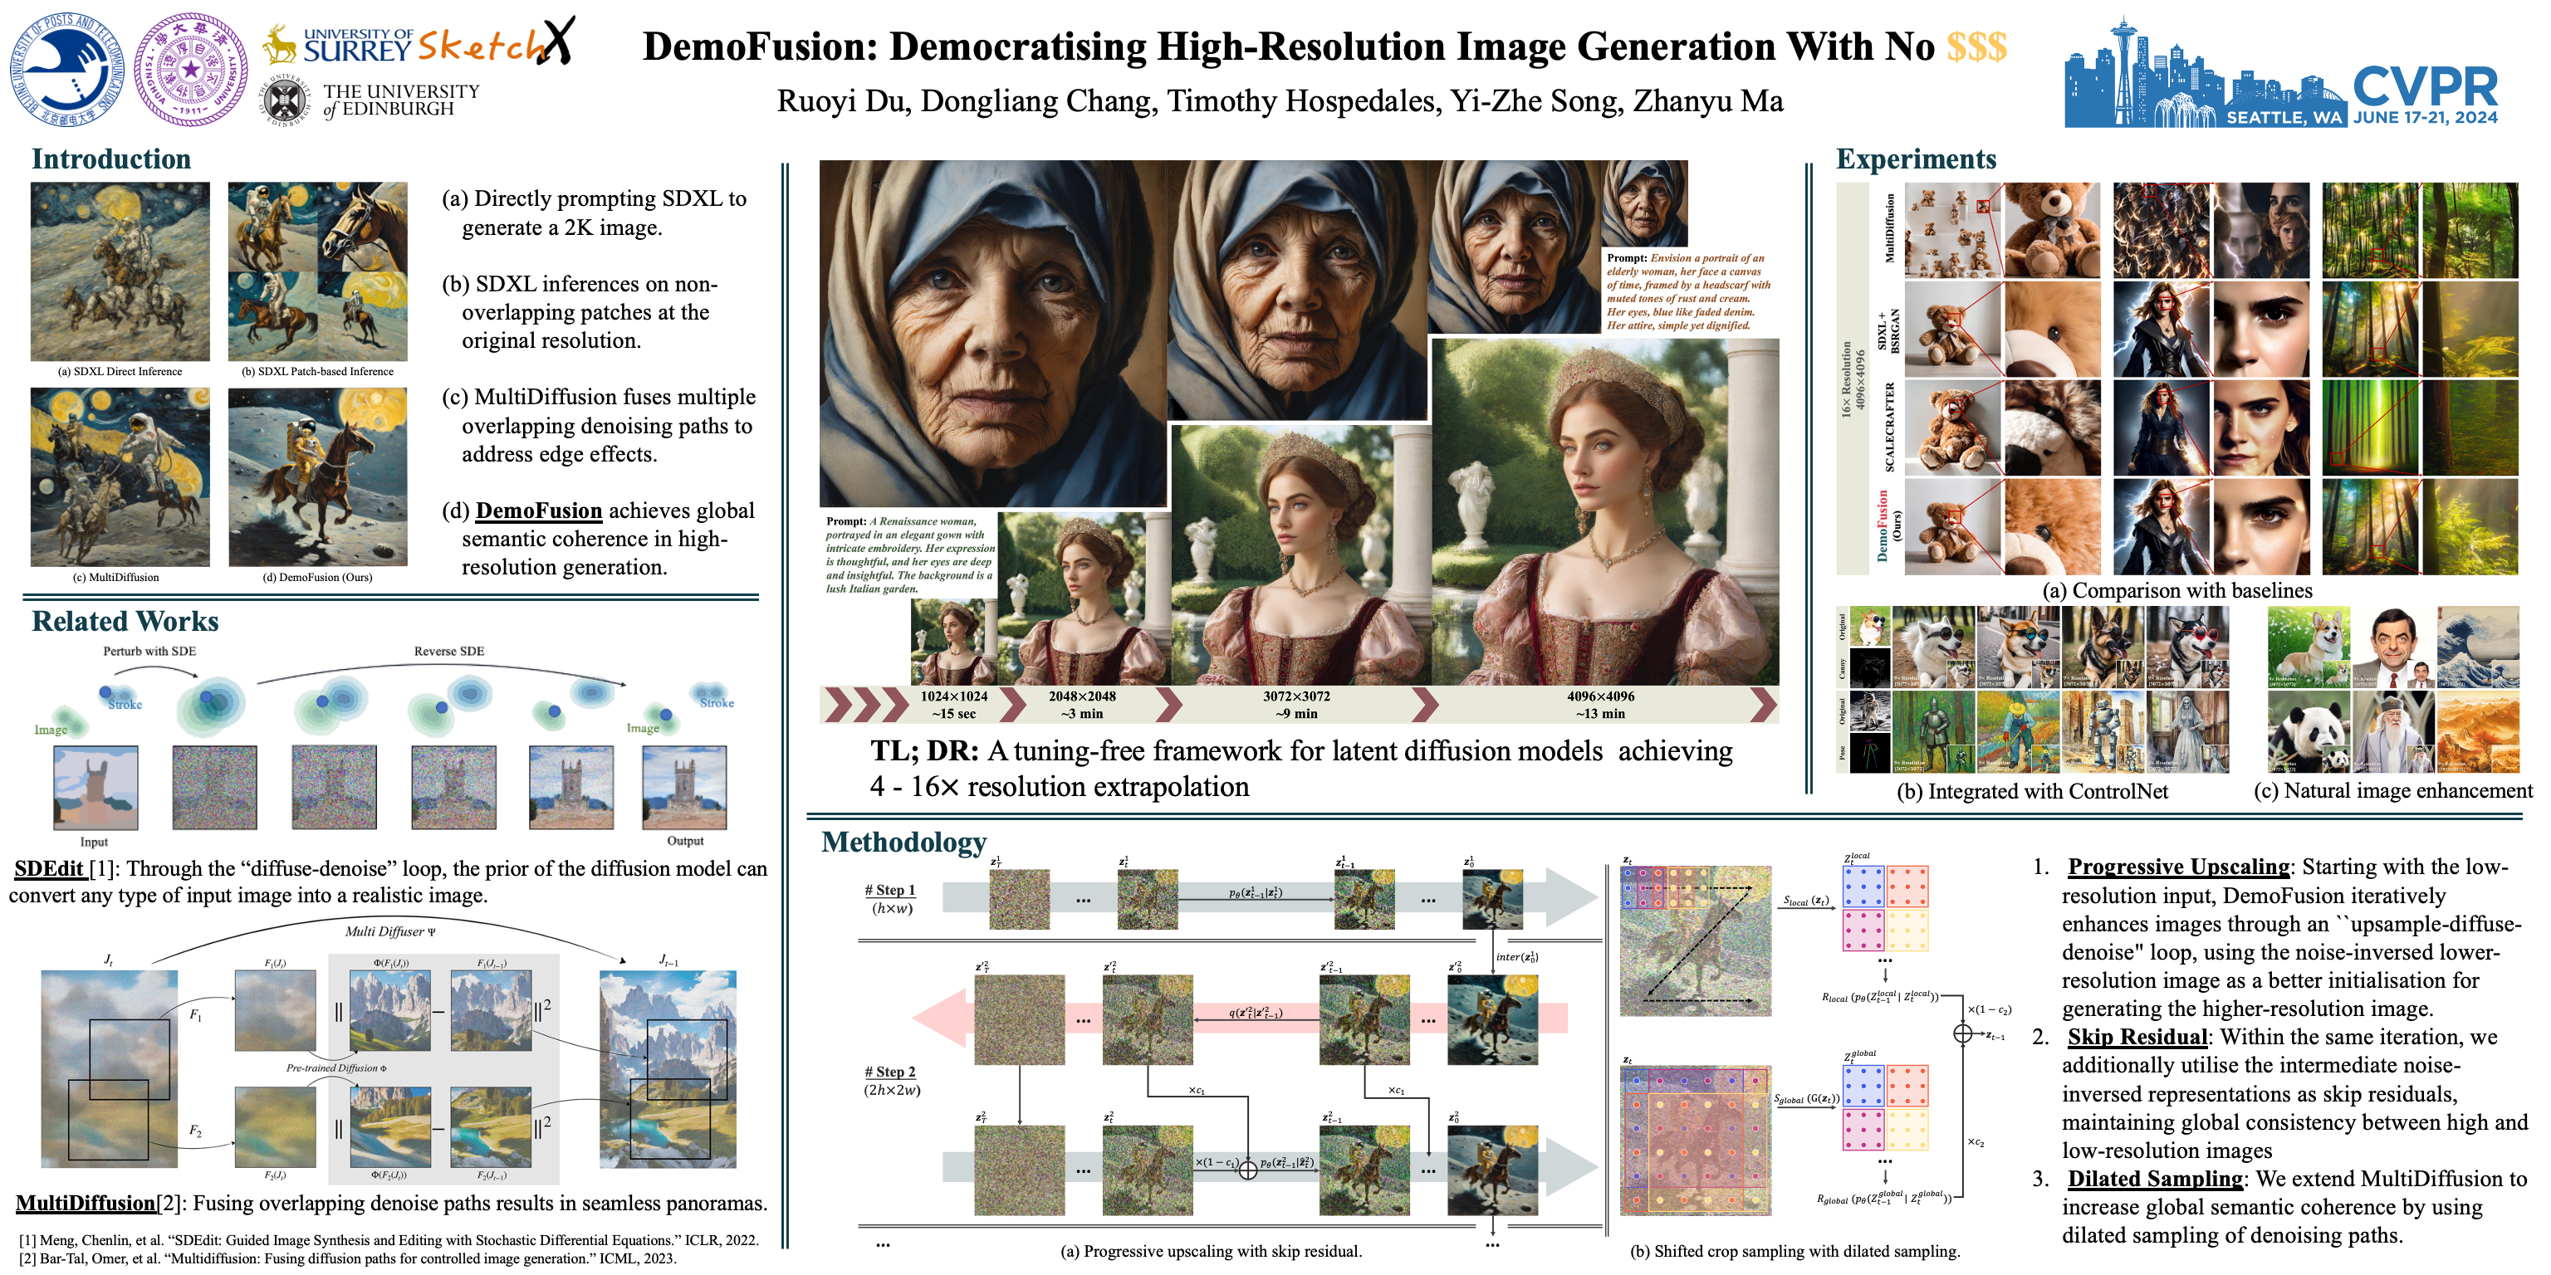
Task: Click the BUPT university circular logo
Action: point(67,69)
